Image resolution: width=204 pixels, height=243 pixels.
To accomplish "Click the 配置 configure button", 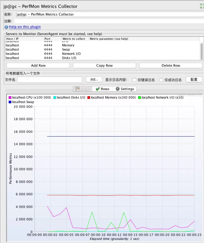I will 194,80.
